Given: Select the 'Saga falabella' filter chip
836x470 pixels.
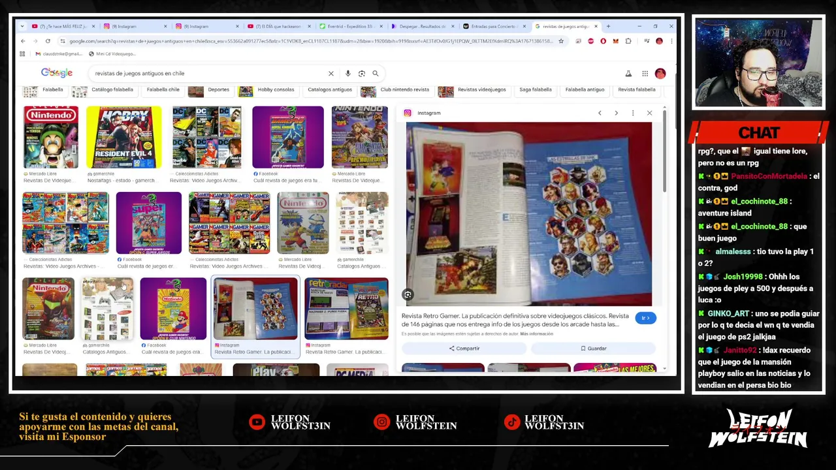Looking at the screenshot, I should coord(535,90).
